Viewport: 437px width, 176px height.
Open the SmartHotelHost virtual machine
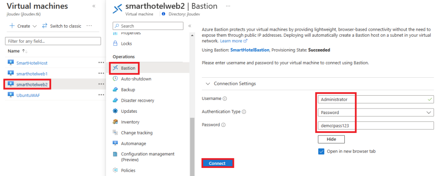tap(32, 63)
